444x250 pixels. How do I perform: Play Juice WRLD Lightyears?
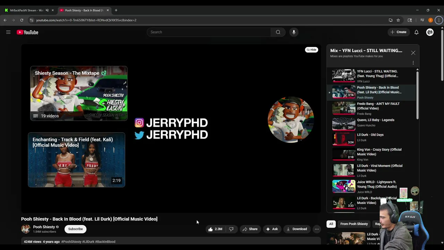(371, 186)
